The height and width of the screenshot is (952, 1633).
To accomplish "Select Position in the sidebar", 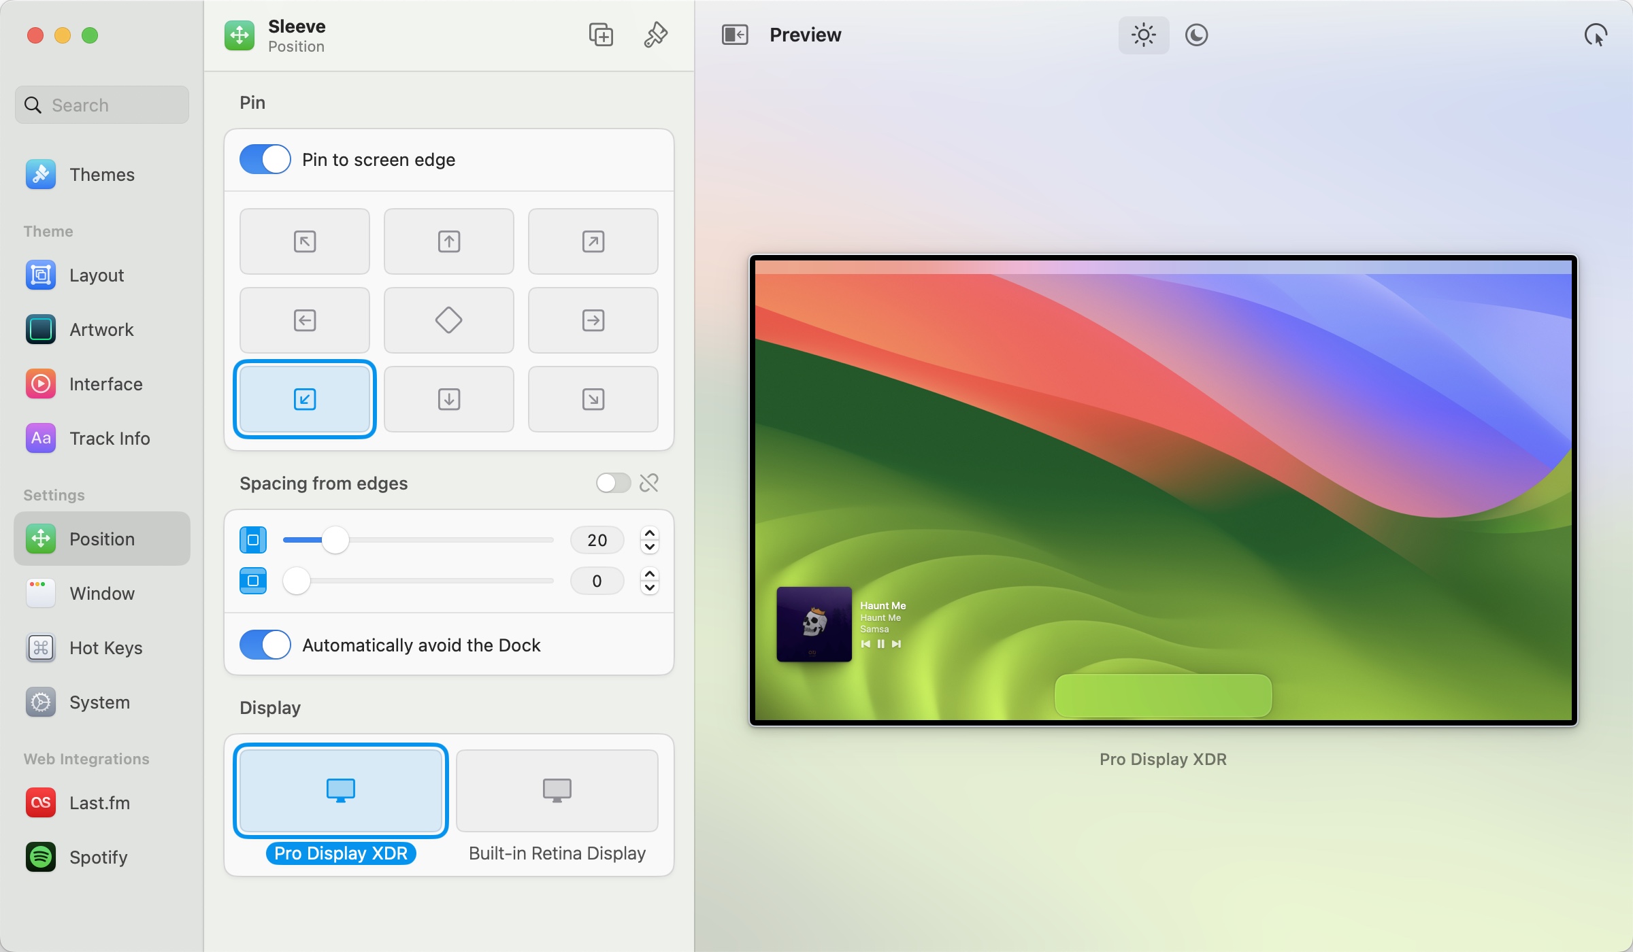I will [x=102, y=539].
